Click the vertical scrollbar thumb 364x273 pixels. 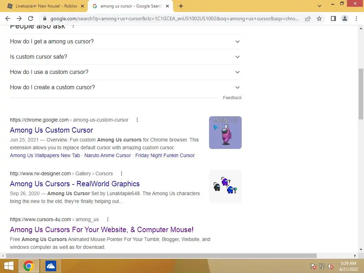click(x=361, y=94)
